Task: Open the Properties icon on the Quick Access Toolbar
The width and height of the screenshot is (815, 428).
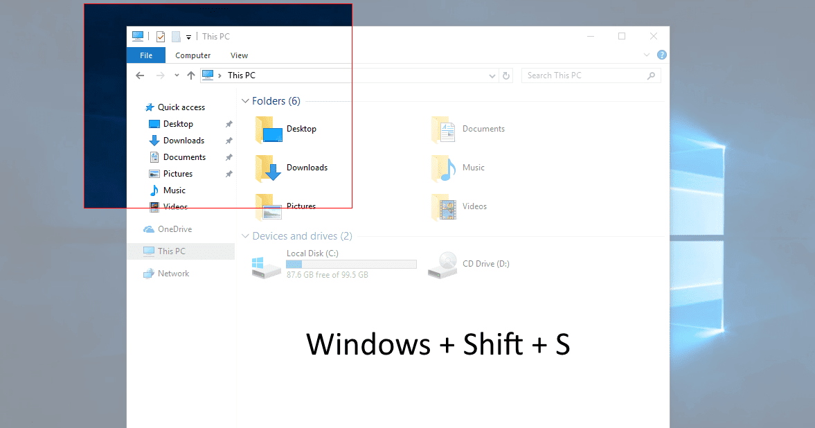Action: 160,36
